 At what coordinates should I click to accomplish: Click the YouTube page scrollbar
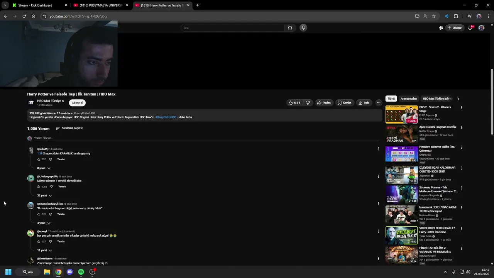pos(492,102)
